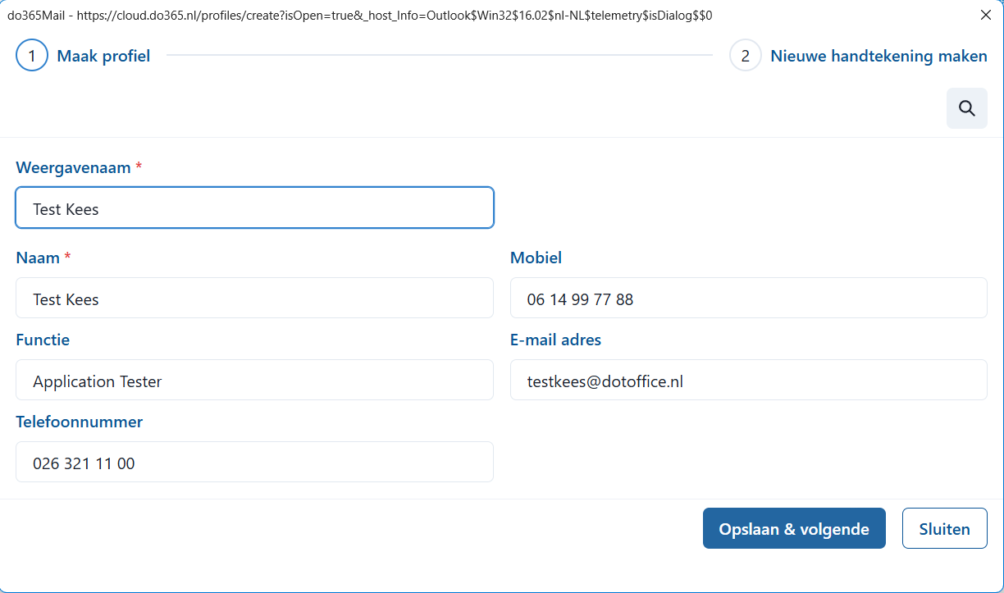Select the E-mail adres input box

pyautogui.click(x=748, y=381)
